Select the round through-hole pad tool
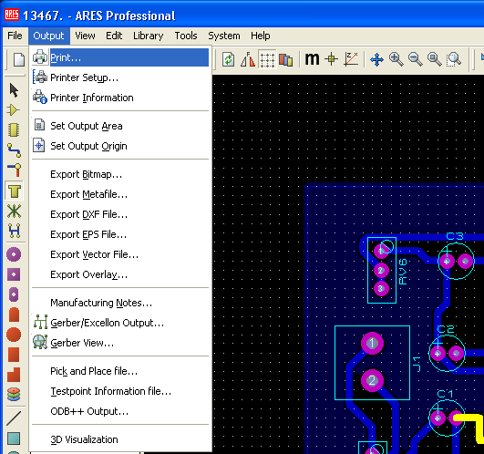The height and width of the screenshot is (454, 484). [14, 254]
